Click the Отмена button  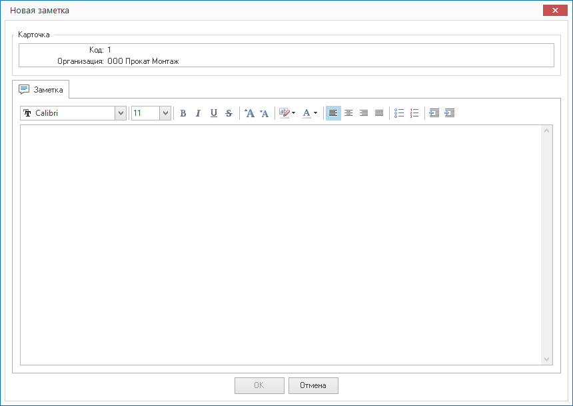313,385
